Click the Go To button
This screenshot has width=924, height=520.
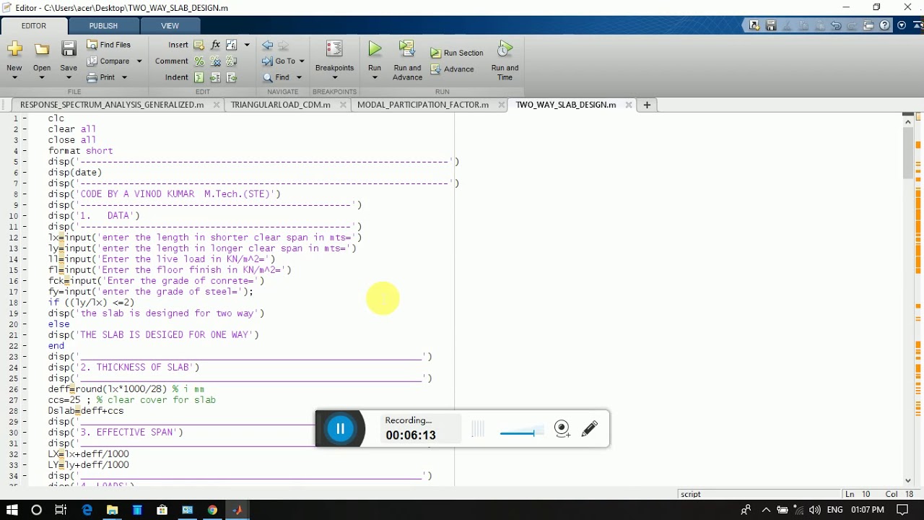pos(279,61)
